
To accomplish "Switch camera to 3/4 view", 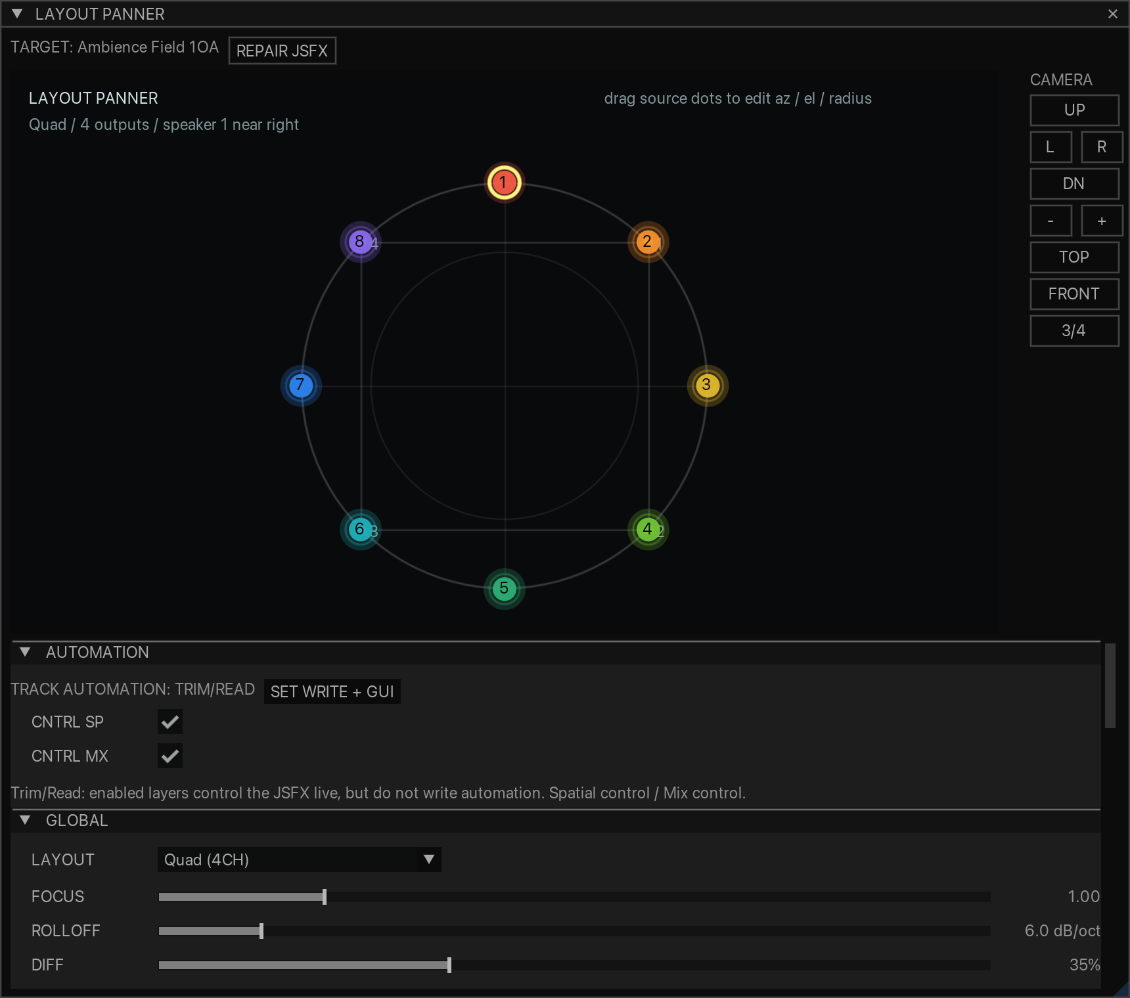I will pyautogui.click(x=1074, y=330).
